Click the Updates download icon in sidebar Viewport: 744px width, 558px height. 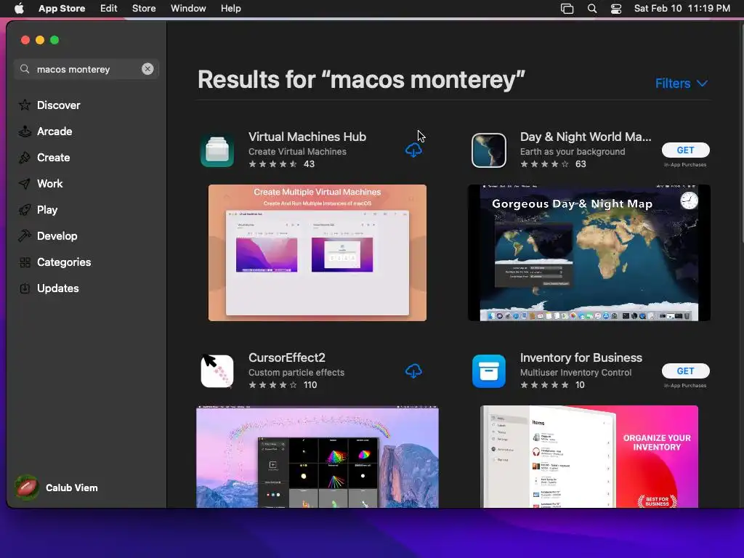[x=25, y=288]
